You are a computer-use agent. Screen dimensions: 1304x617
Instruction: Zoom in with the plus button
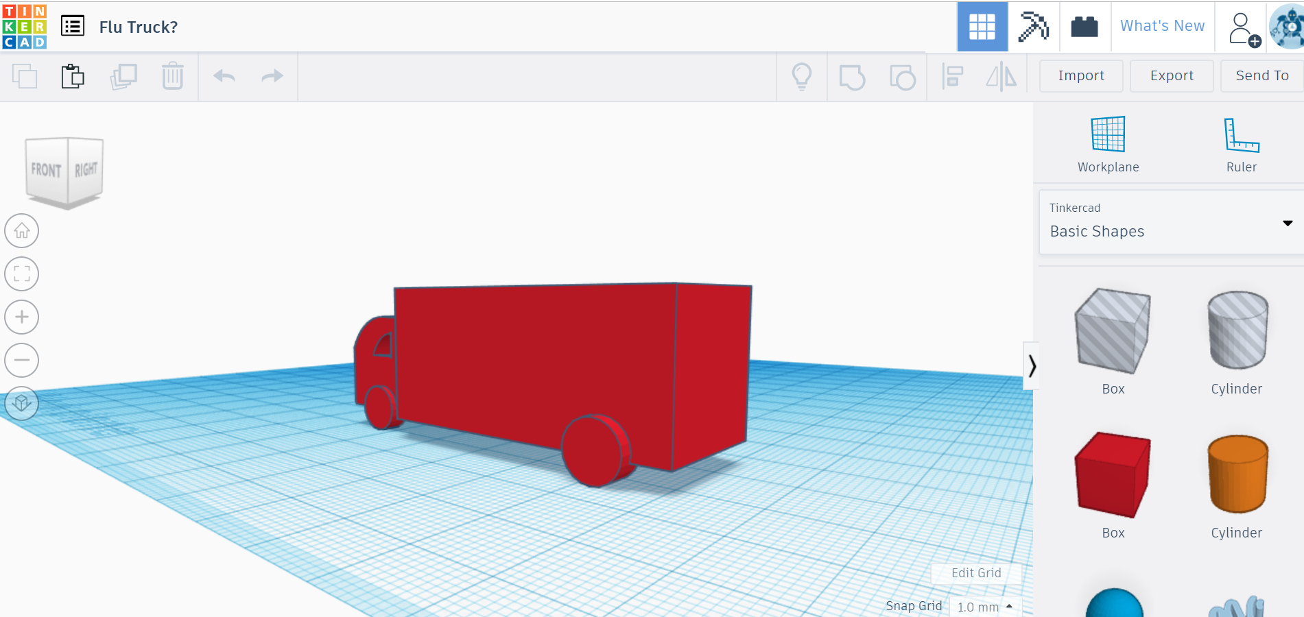[22, 317]
